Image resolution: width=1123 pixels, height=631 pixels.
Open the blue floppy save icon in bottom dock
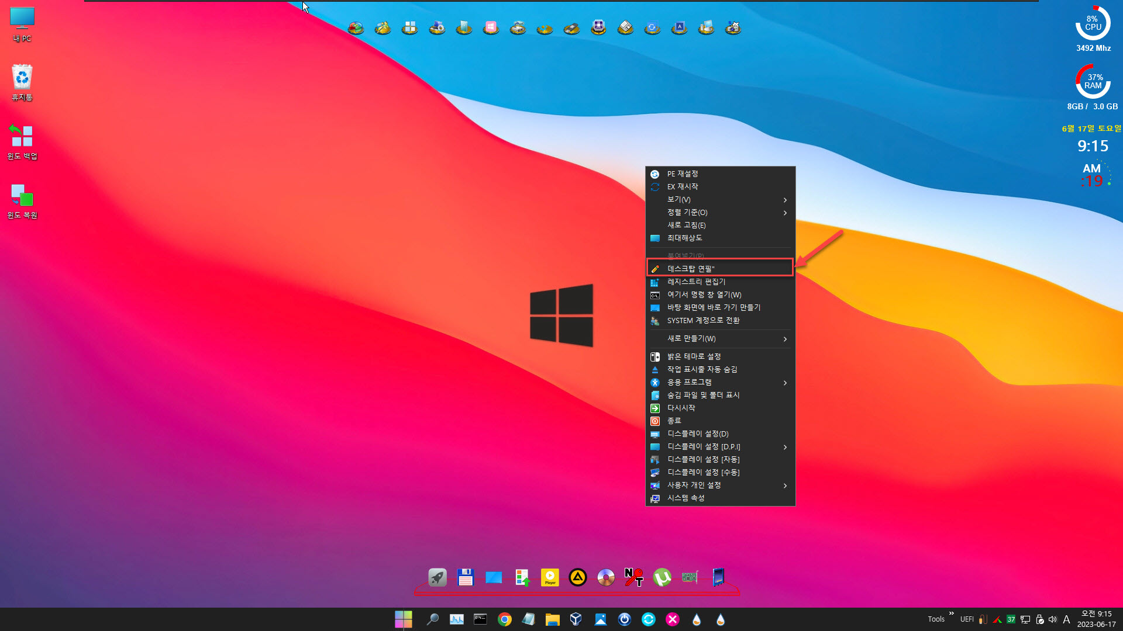pos(466,577)
